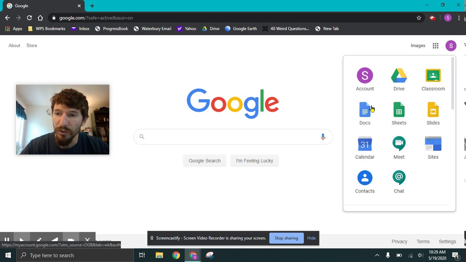Open Google Sites from the apps panel
The width and height of the screenshot is (466, 262).
433,148
